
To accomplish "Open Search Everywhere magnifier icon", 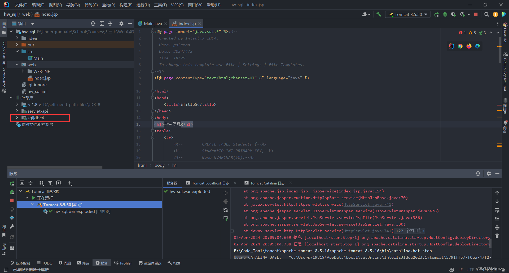I will tap(486, 14).
